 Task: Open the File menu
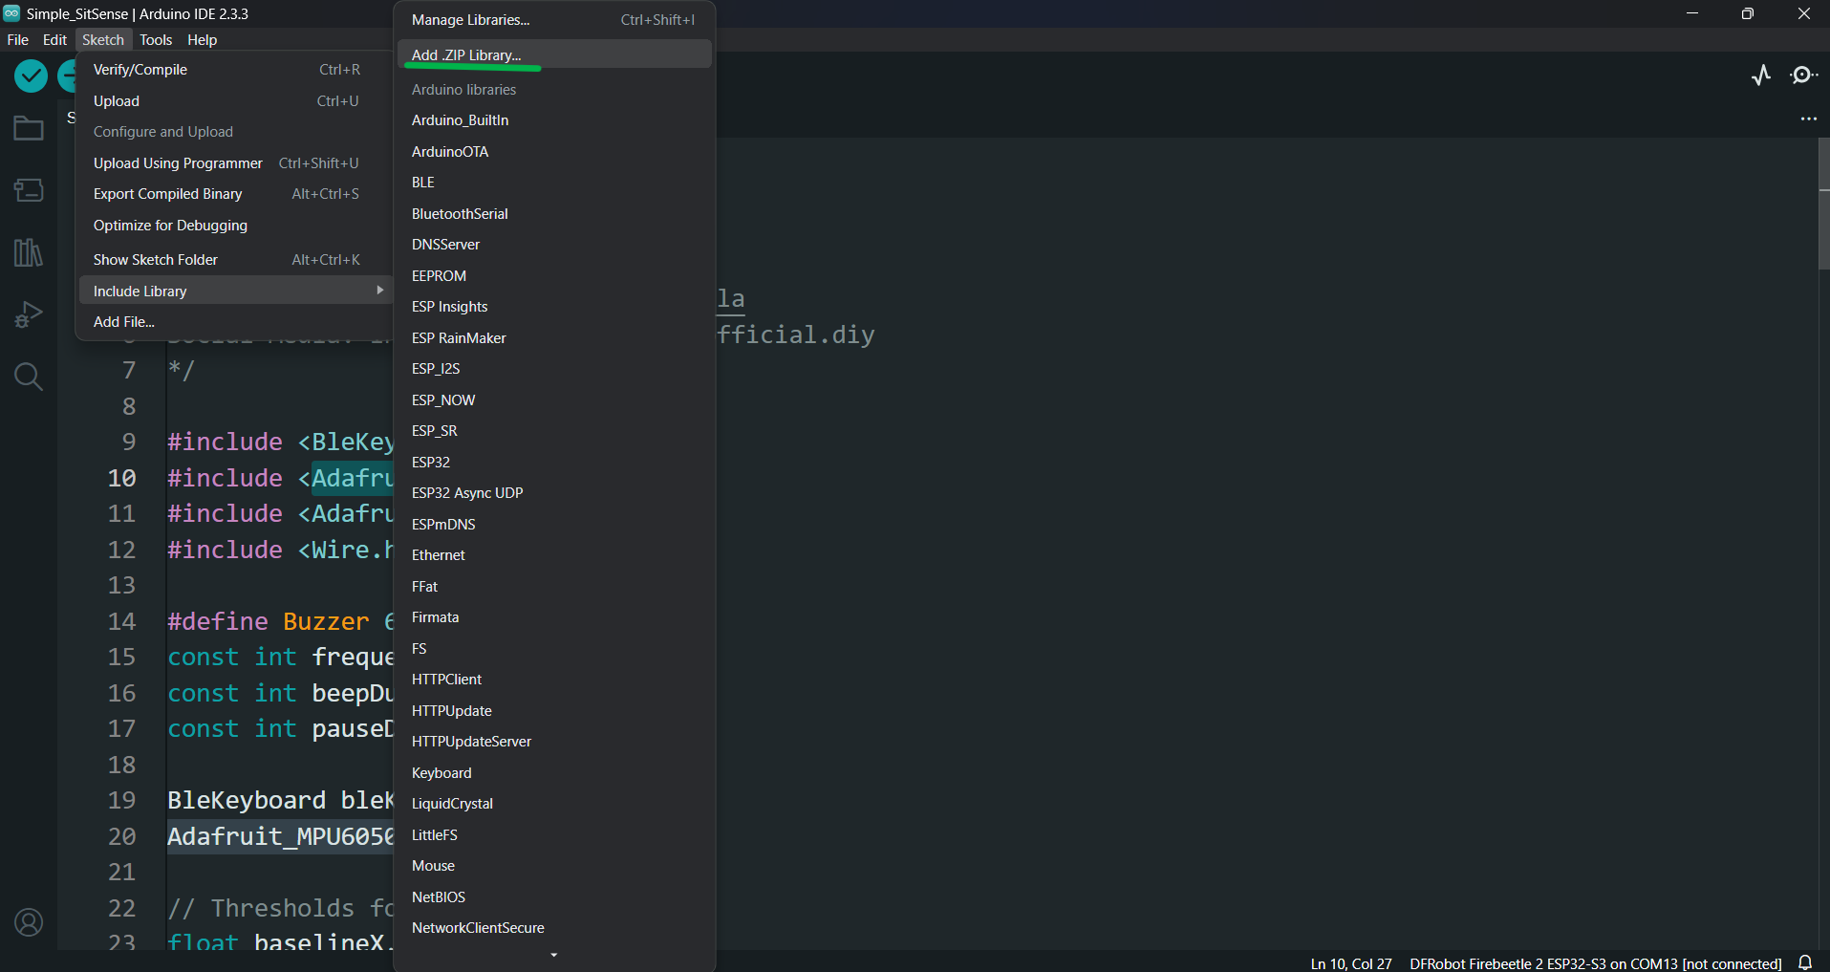point(18,39)
